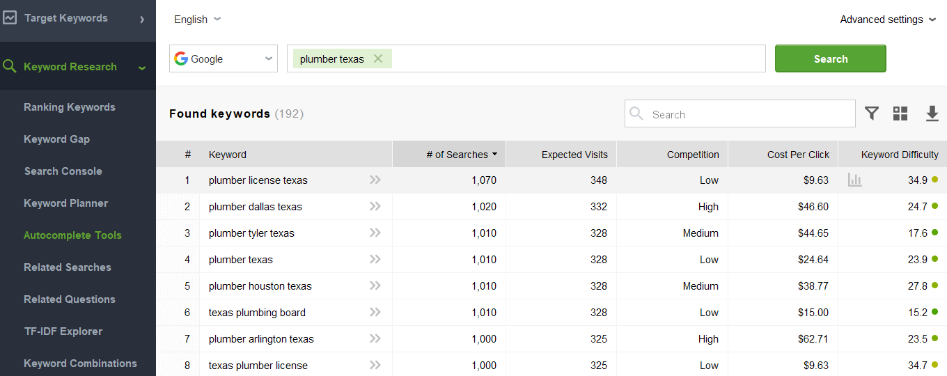Click double-arrow icon beside 'plumber arlington texas'
This screenshot has width=947, height=376.
[375, 339]
